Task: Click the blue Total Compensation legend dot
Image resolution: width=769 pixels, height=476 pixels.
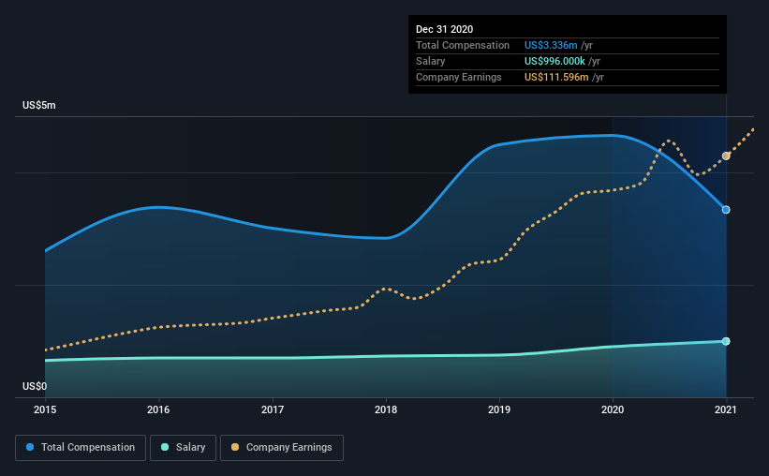Action: click(x=30, y=447)
